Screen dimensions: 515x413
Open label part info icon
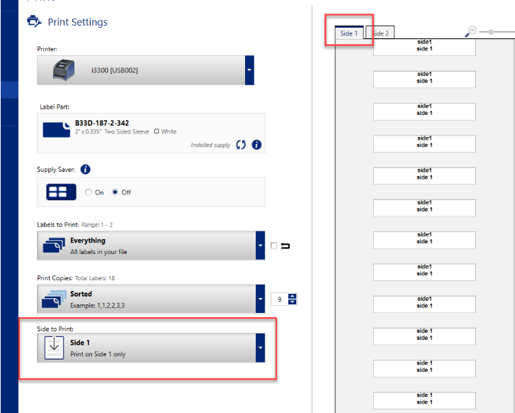(x=256, y=145)
